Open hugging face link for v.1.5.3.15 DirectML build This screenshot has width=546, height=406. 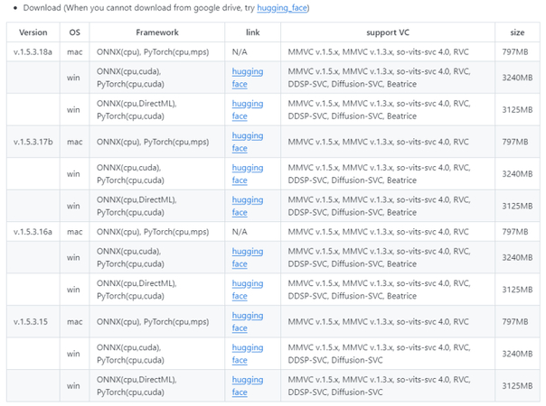click(247, 385)
